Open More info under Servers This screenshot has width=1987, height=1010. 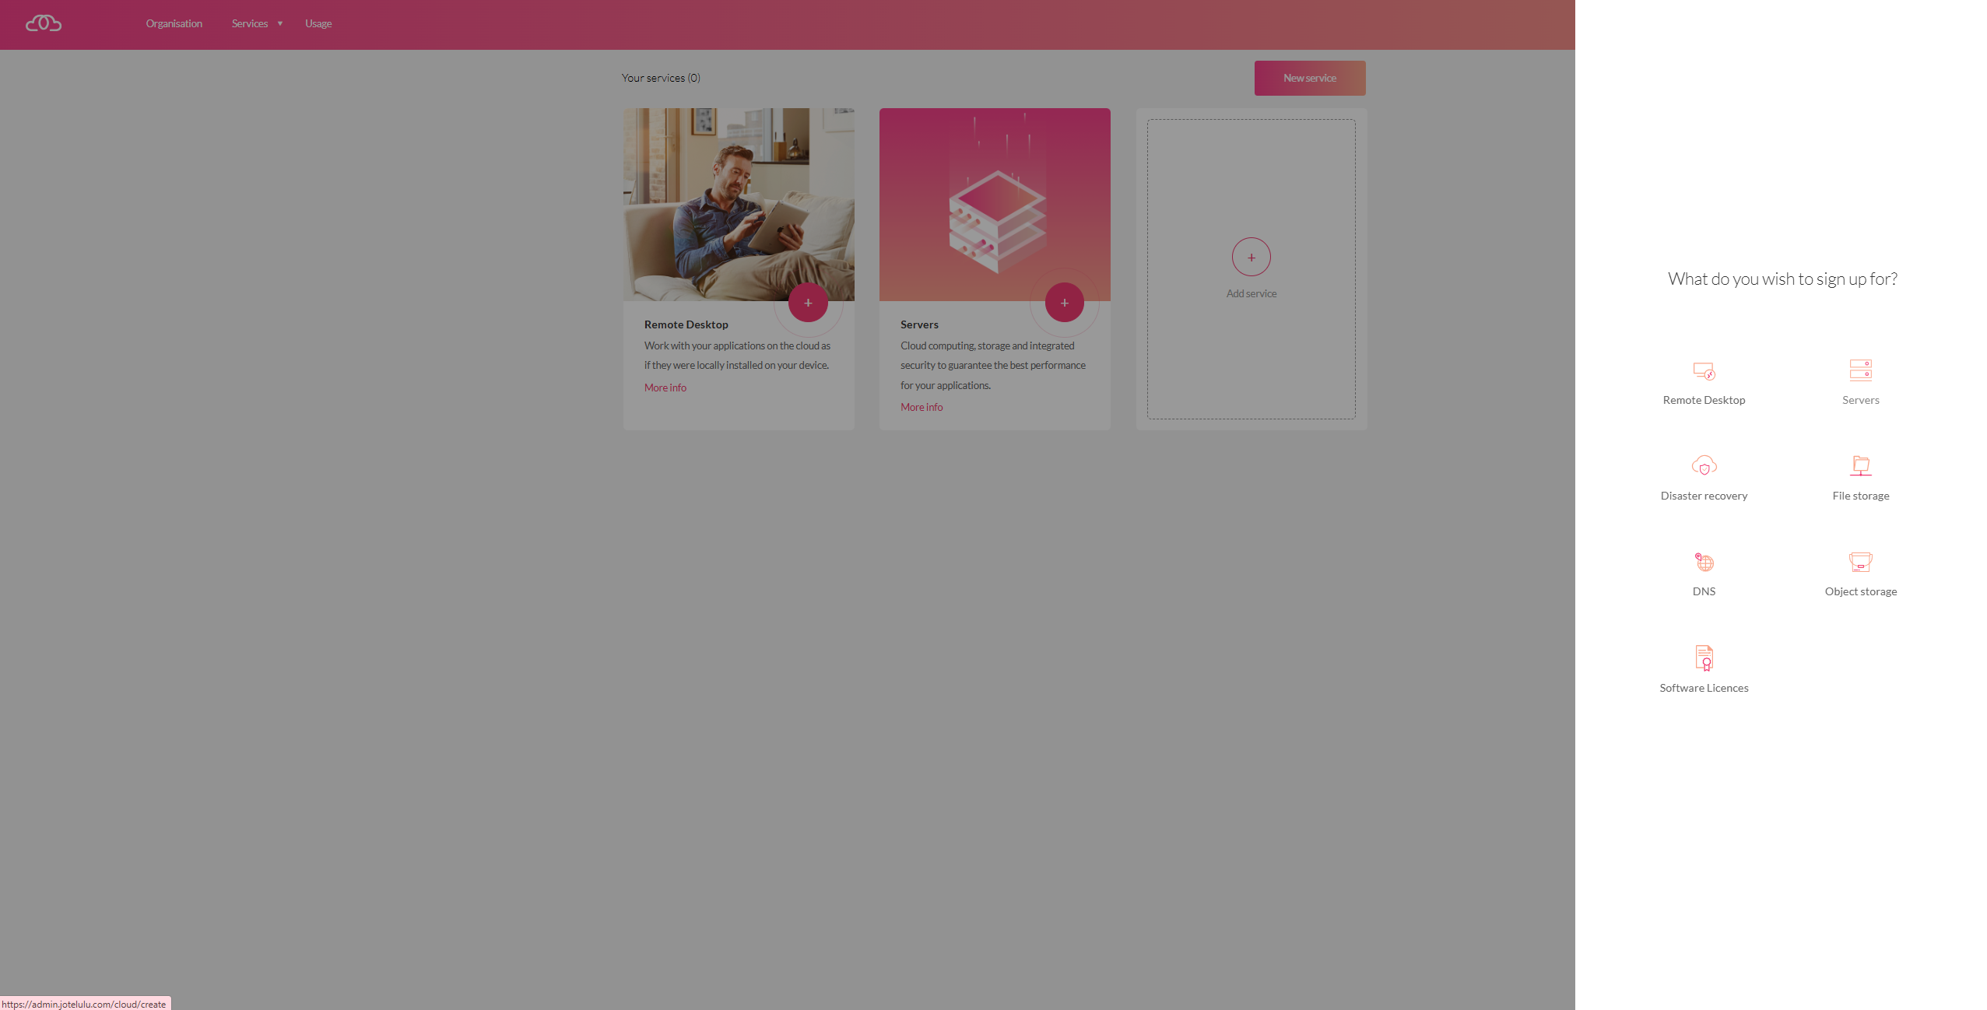pyautogui.click(x=921, y=407)
